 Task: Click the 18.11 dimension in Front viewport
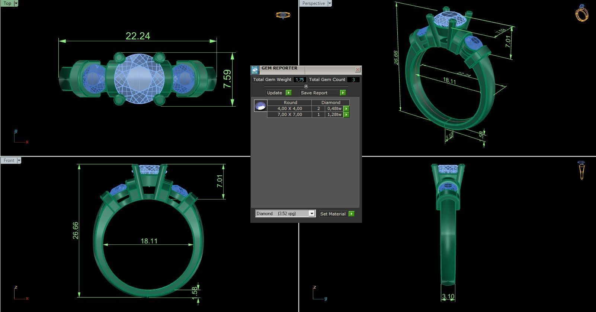point(149,241)
